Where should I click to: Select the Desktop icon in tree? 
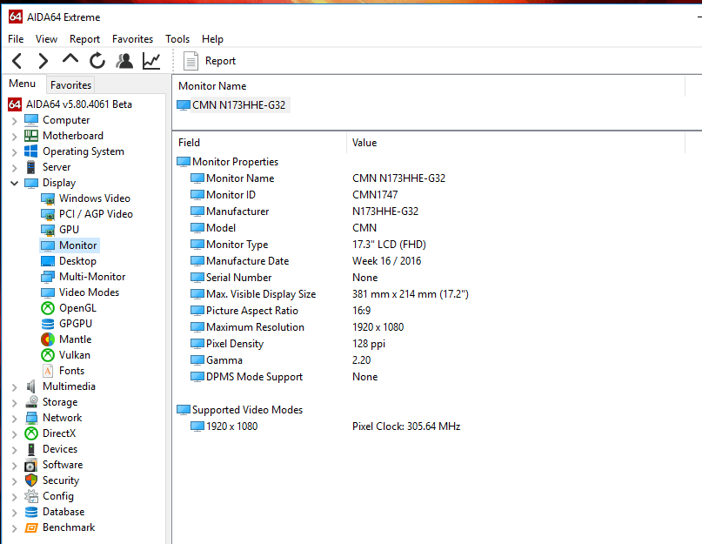(48, 261)
